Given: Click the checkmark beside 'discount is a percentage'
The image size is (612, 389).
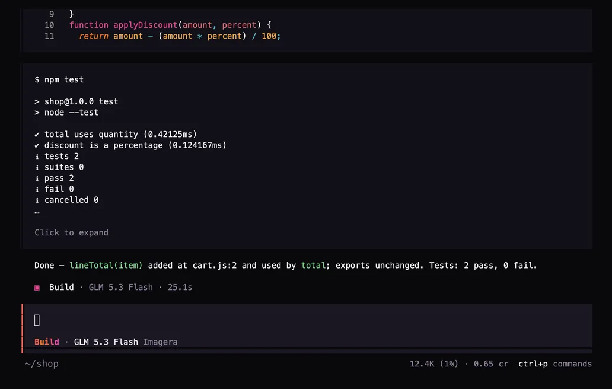Looking at the screenshot, I should point(37,145).
